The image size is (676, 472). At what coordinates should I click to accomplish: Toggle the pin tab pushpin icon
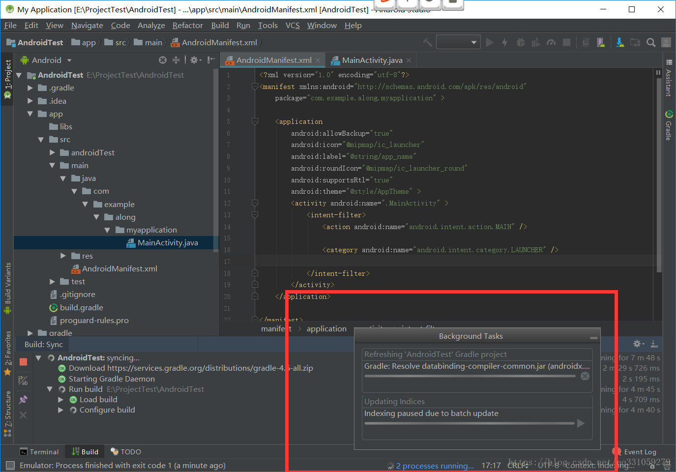pos(23,399)
